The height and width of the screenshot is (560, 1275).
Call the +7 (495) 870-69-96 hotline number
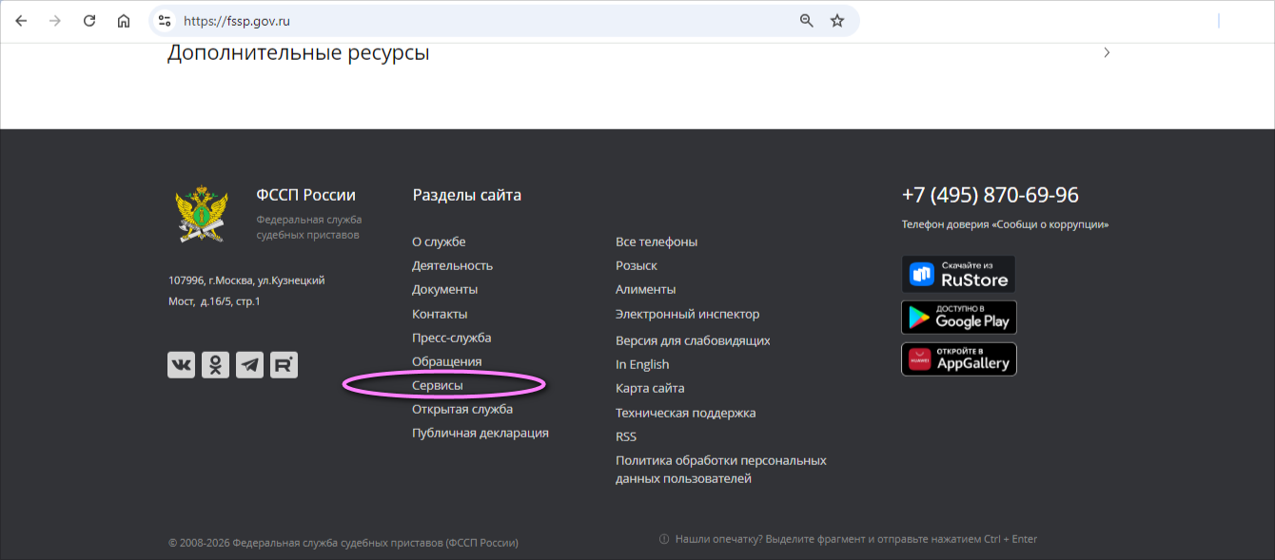[990, 195]
